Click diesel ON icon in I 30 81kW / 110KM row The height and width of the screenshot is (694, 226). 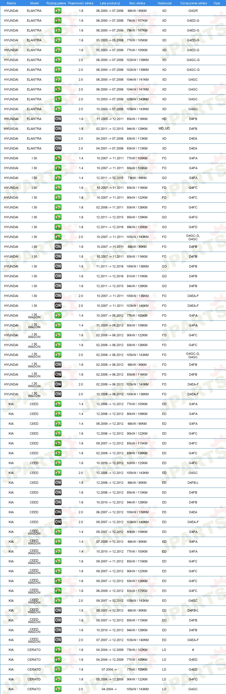(x=58, y=276)
